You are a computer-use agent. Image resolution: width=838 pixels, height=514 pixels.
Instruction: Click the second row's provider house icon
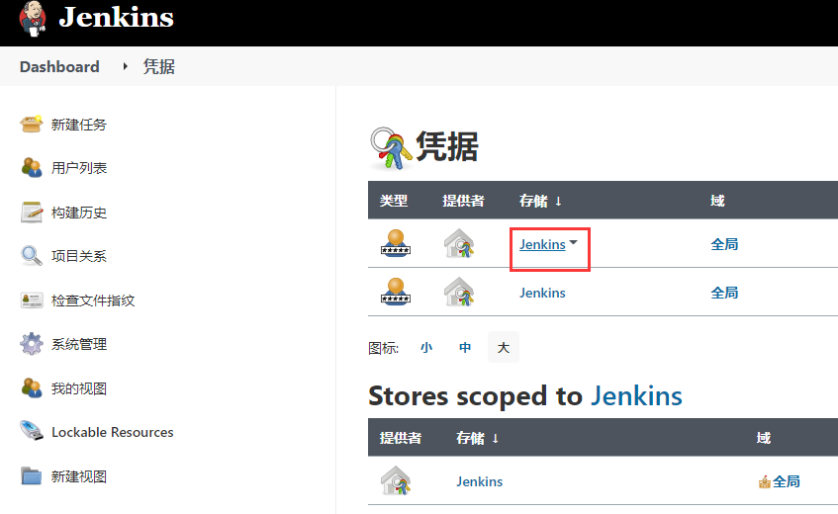tap(459, 292)
